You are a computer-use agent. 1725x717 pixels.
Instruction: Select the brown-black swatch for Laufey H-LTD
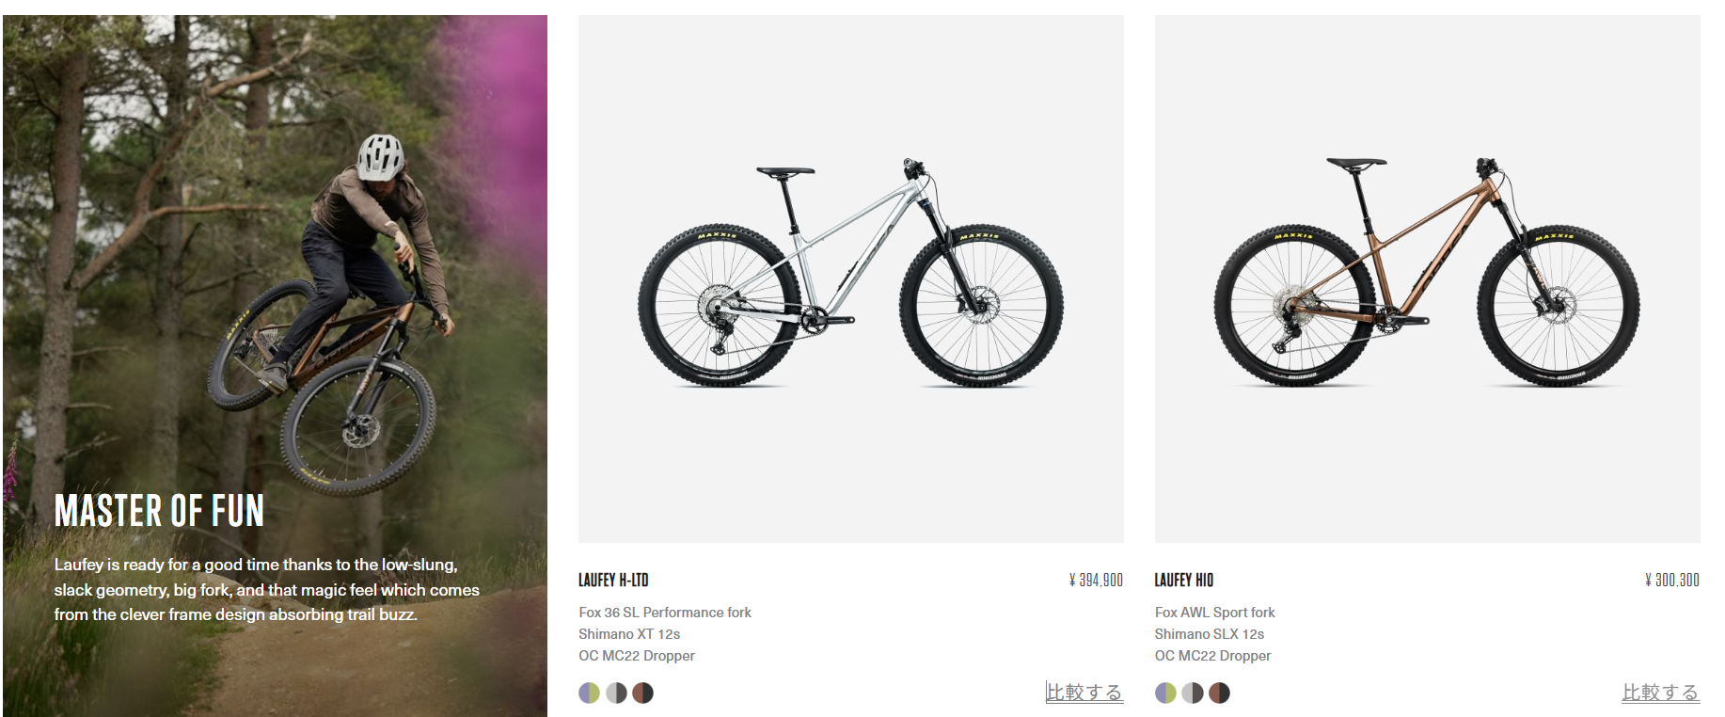click(x=642, y=693)
